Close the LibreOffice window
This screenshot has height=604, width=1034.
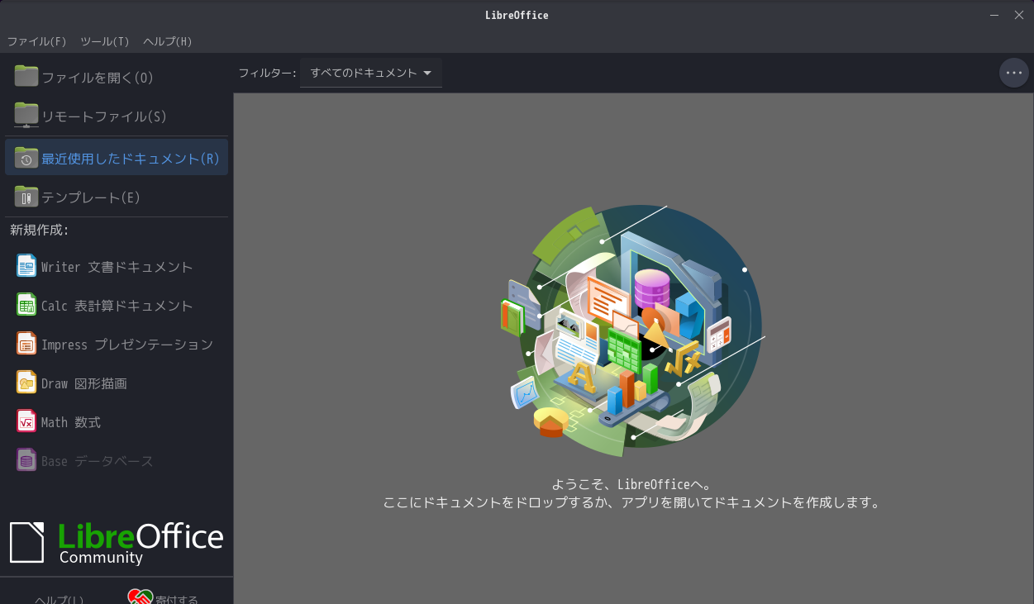pyautogui.click(x=1019, y=15)
